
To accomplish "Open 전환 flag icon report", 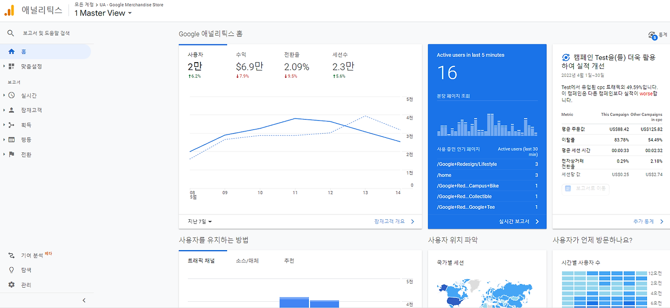I will [12, 155].
